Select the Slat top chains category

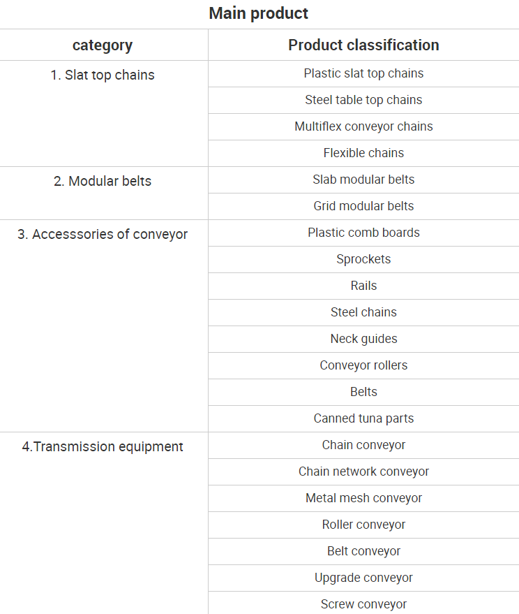pos(103,75)
